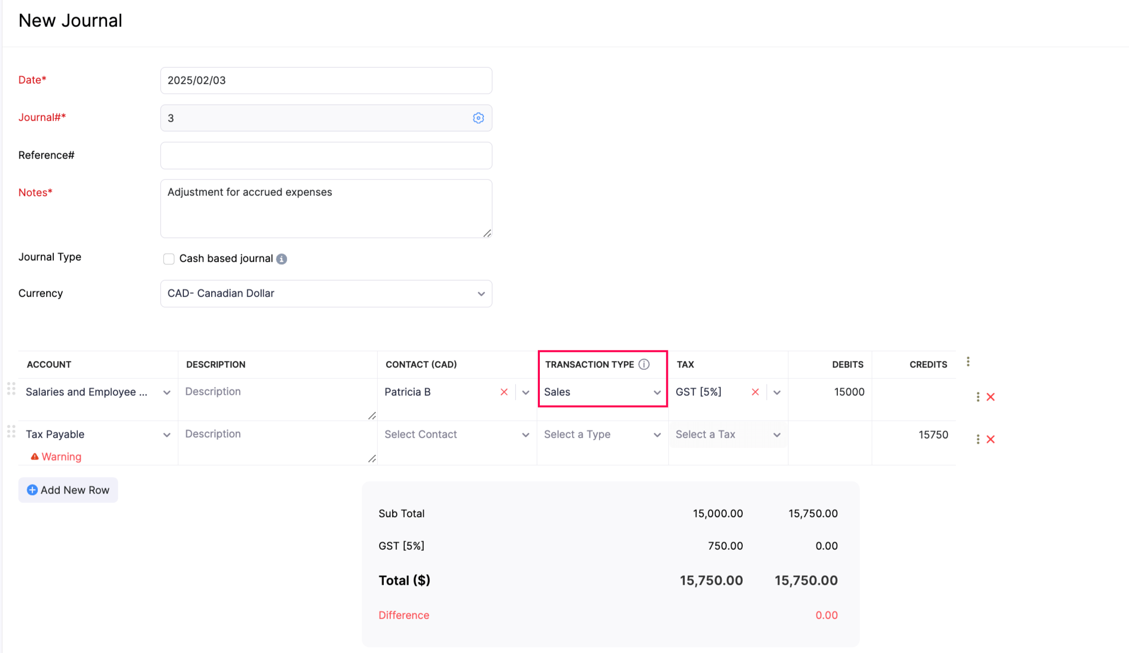Click info icon beside Cash based journal
This screenshot has height=653, width=1129.
pos(282,259)
